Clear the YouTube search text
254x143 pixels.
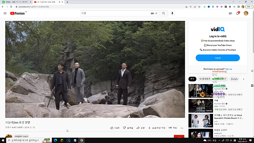click(x=156, y=13)
